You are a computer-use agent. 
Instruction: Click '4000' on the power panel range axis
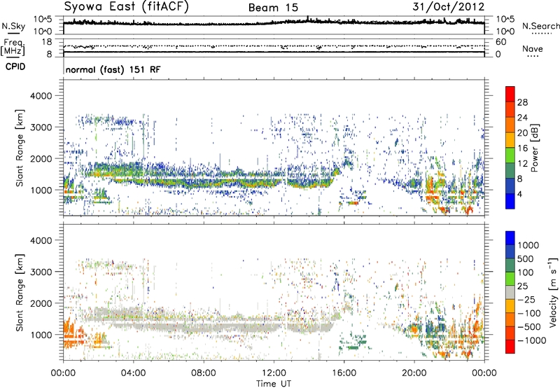click(x=41, y=96)
